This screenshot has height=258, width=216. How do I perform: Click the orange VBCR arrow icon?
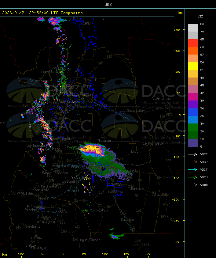pyautogui.click(x=193, y=162)
